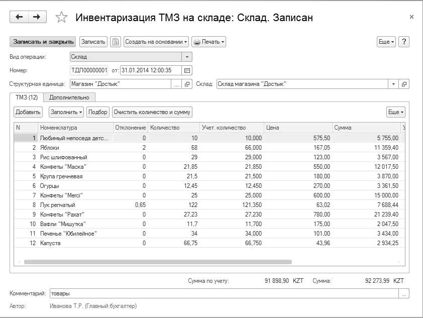The image size is (423, 318).
Task: Go back with the left arrow button
Action: coord(19,17)
